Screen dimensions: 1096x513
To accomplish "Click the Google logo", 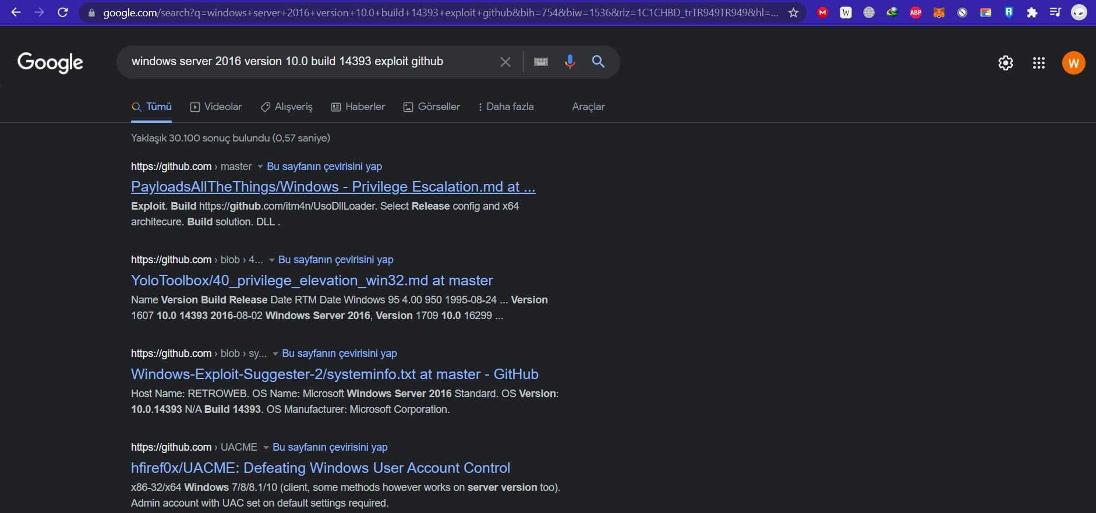I will (x=50, y=62).
